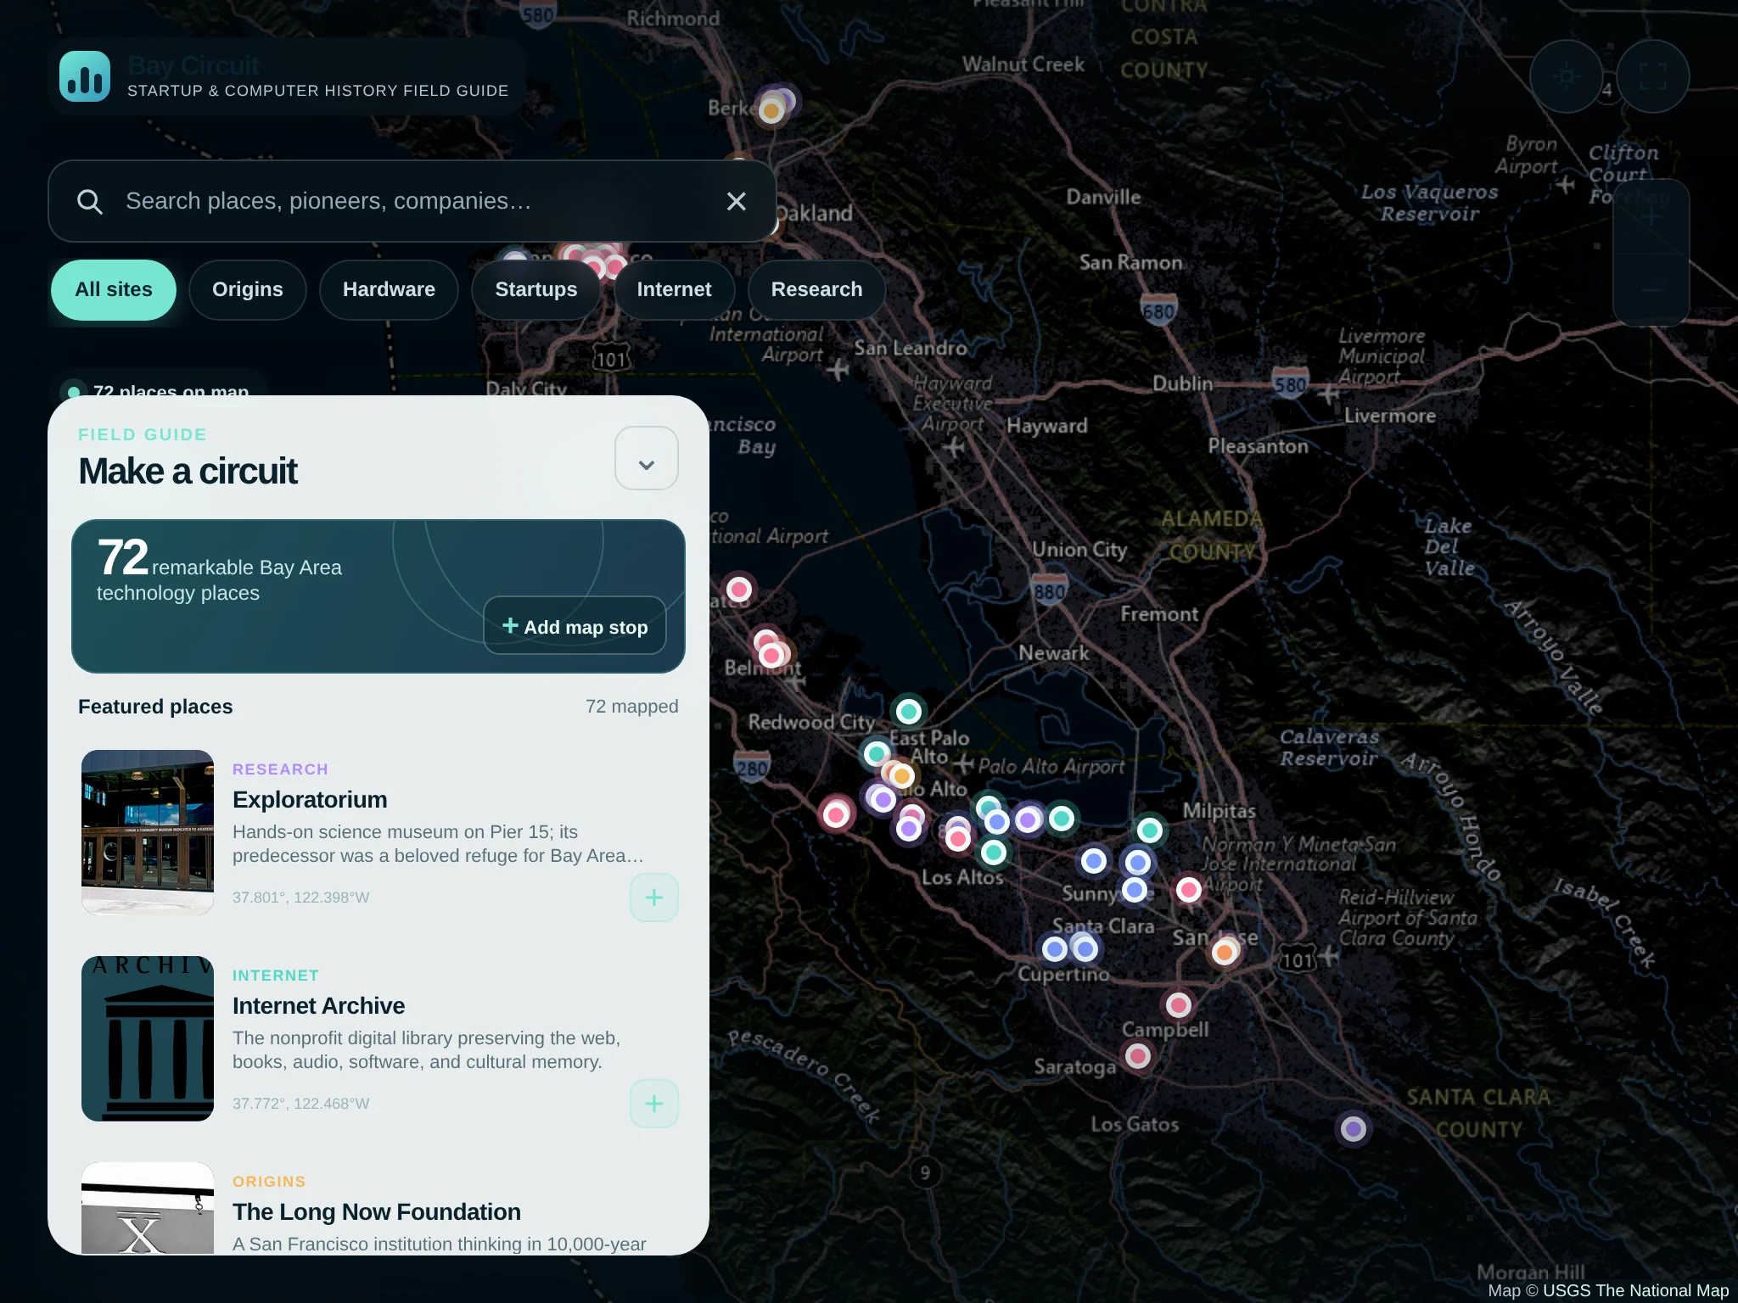Focus the search places input field
Screen dimensions: 1738x1303
[x=412, y=201]
